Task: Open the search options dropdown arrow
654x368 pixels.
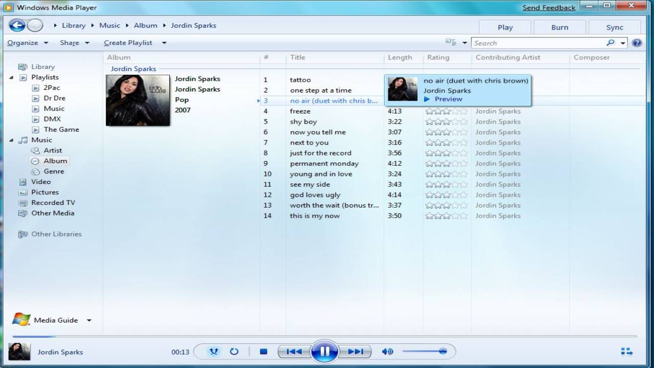Action: click(x=623, y=43)
